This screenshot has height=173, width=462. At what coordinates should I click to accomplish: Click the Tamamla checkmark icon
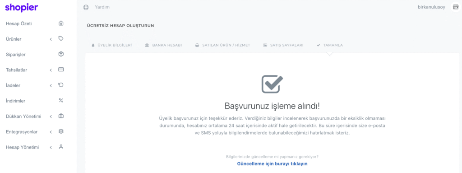coord(319,46)
